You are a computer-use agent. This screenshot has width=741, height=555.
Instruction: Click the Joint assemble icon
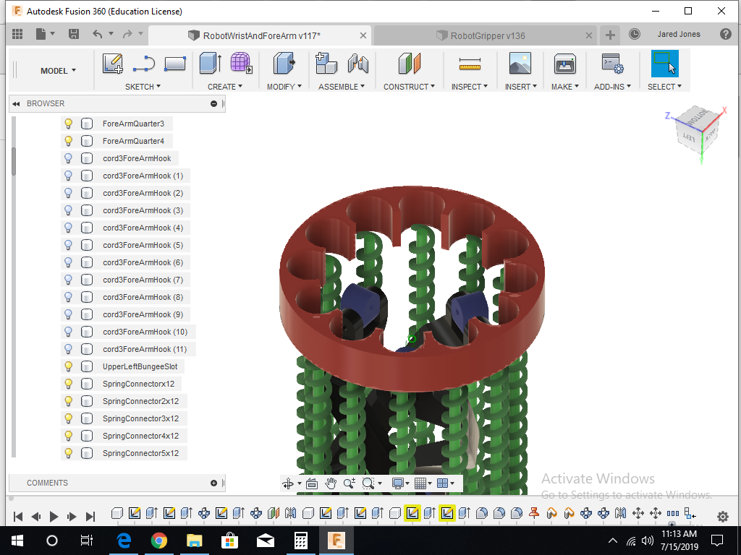tap(357, 64)
